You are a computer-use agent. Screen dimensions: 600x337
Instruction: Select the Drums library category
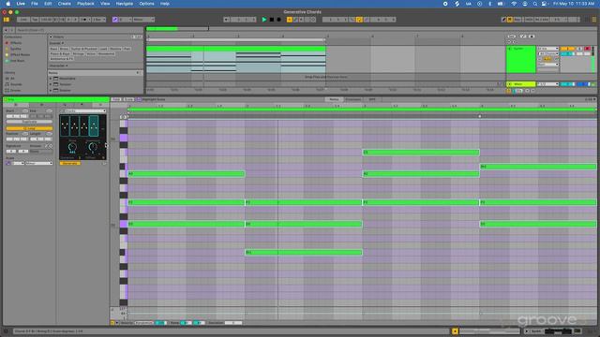click(15, 90)
